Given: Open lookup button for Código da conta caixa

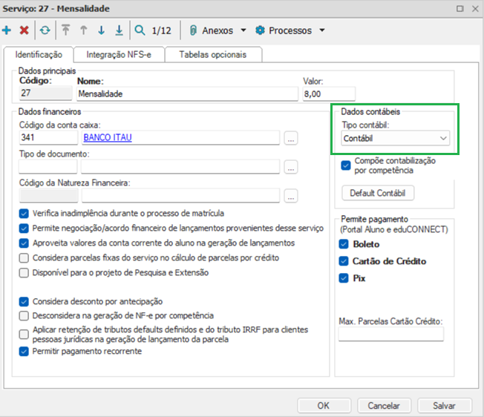Looking at the screenshot, I should pos(291,138).
